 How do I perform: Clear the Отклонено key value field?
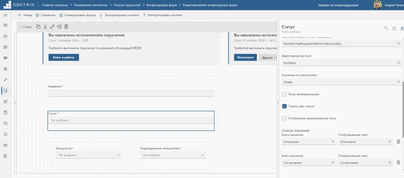click(333, 142)
